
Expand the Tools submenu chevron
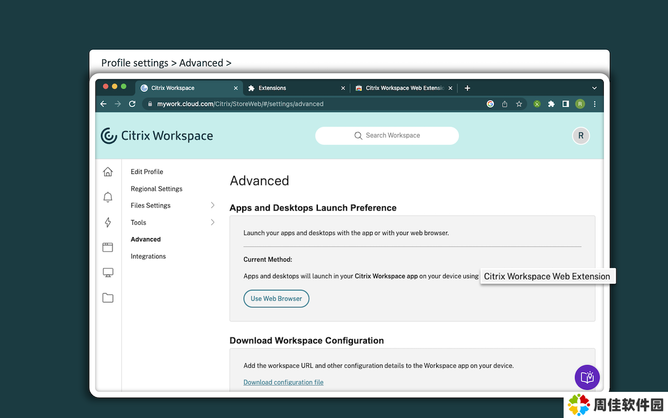[x=212, y=223]
